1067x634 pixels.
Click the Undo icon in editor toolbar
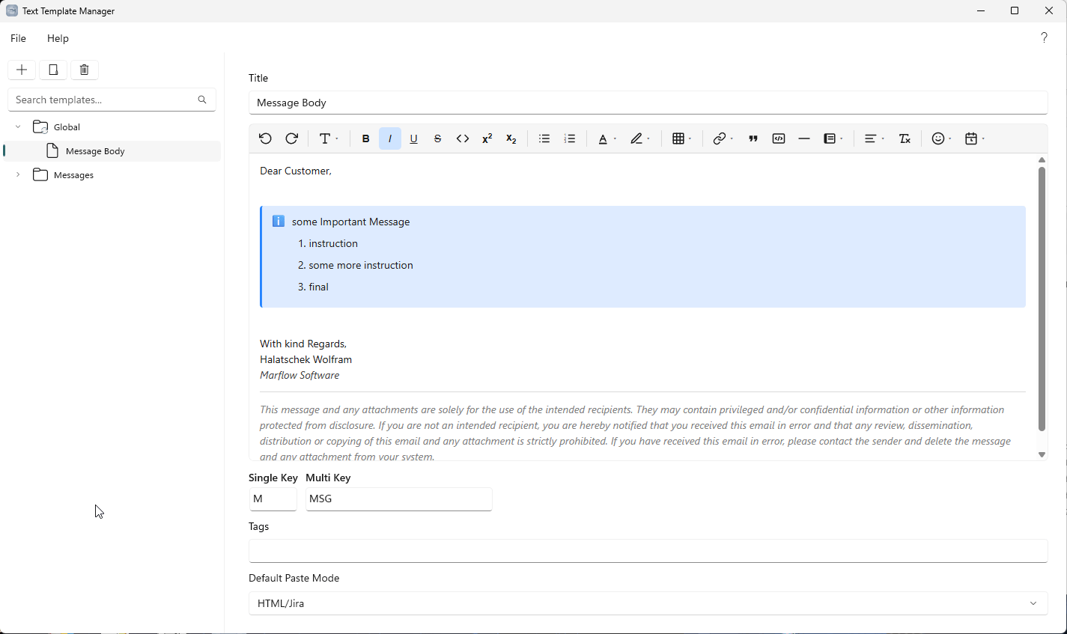click(265, 138)
